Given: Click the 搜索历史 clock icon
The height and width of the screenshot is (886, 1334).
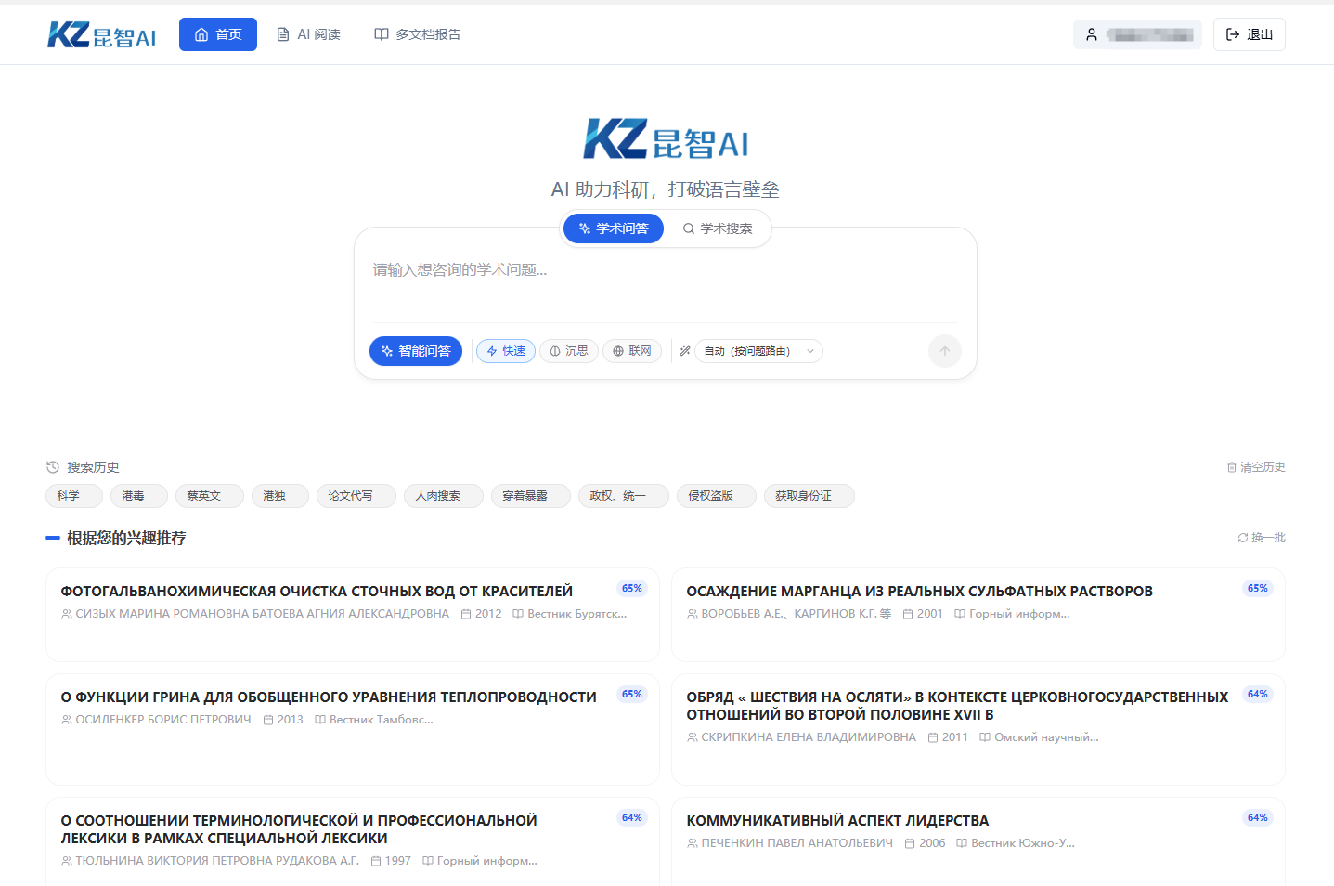Looking at the screenshot, I should (x=53, y=467).
